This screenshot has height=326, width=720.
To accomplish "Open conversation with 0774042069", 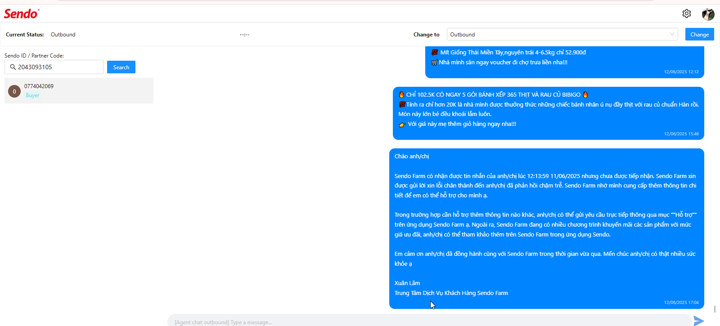I will coord(79,90).
